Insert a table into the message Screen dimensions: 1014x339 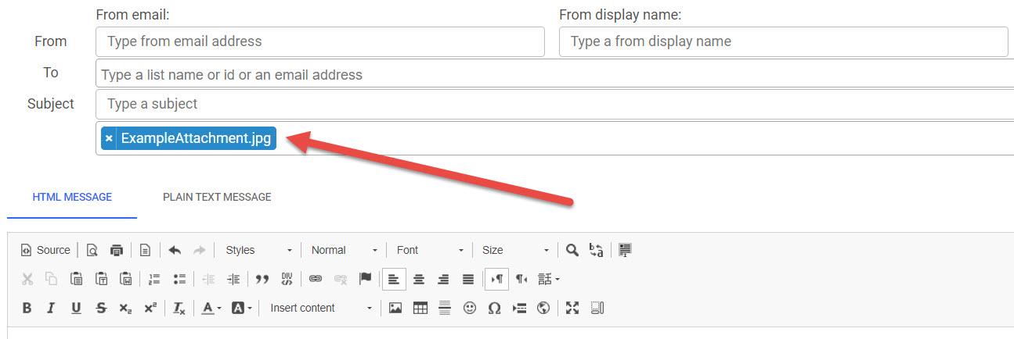pos(420,308)
